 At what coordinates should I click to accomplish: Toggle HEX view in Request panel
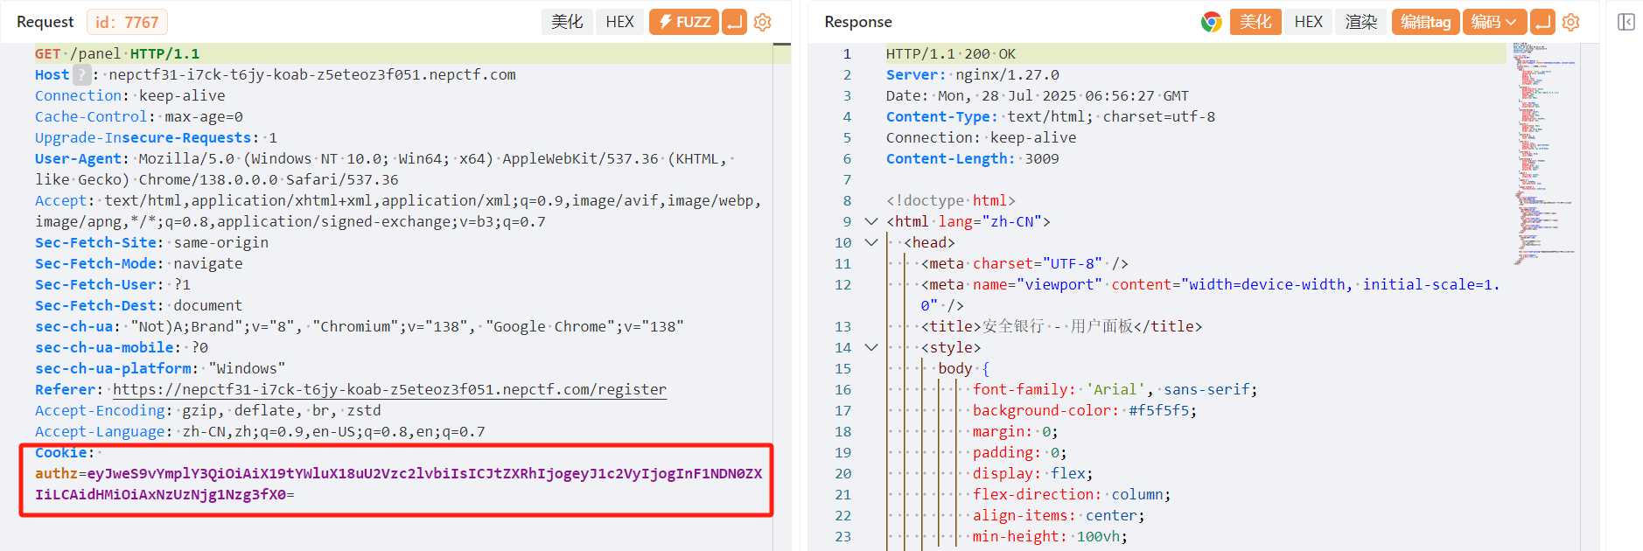[x=619, y=22]
